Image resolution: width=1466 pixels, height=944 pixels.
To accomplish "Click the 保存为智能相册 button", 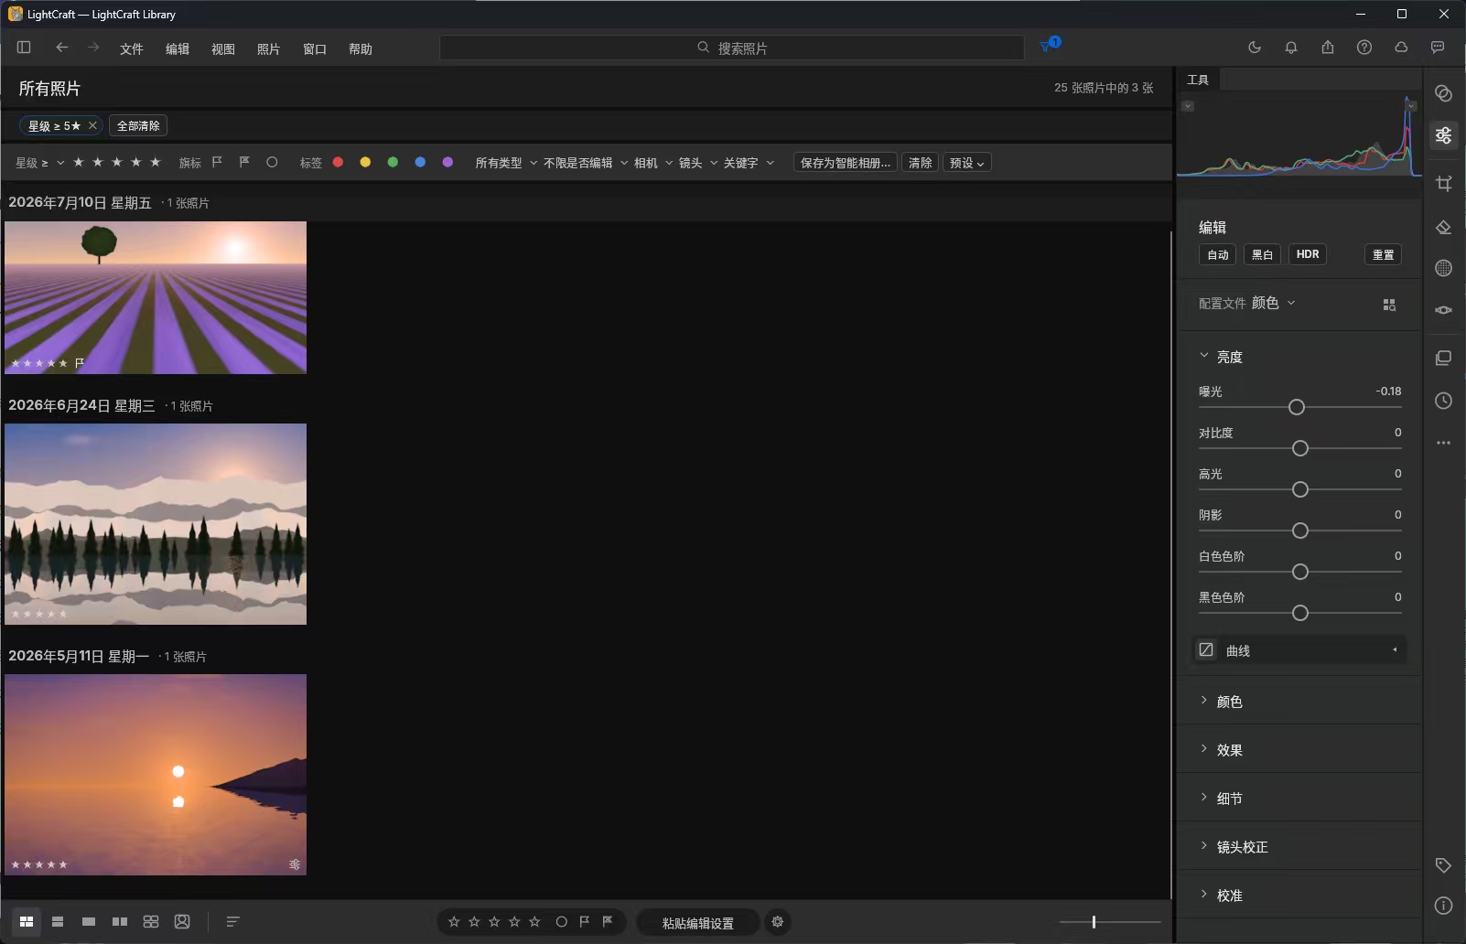I will click(846, 163).
